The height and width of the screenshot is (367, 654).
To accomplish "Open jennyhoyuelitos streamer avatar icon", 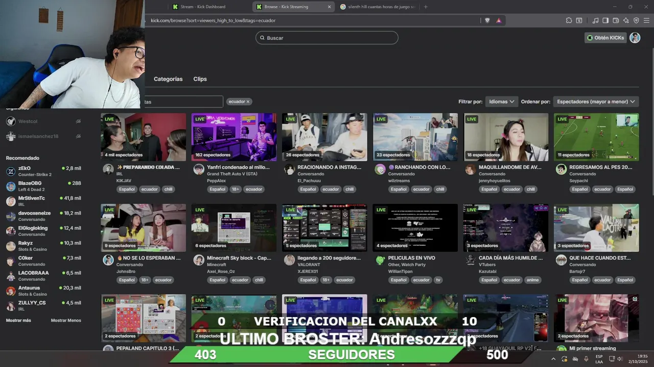I will pos(471,170).
